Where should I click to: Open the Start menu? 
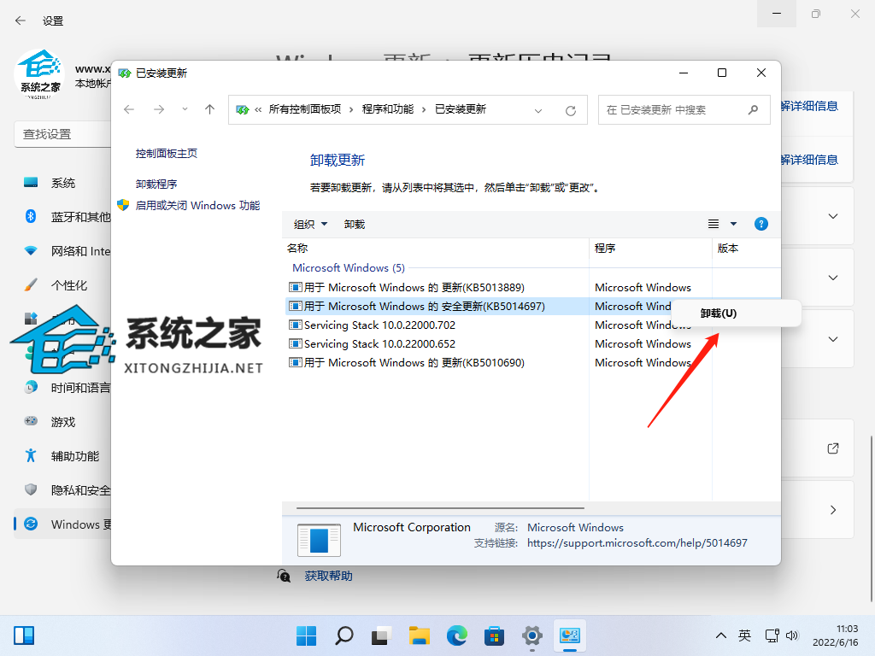click(x=307, y=635)
